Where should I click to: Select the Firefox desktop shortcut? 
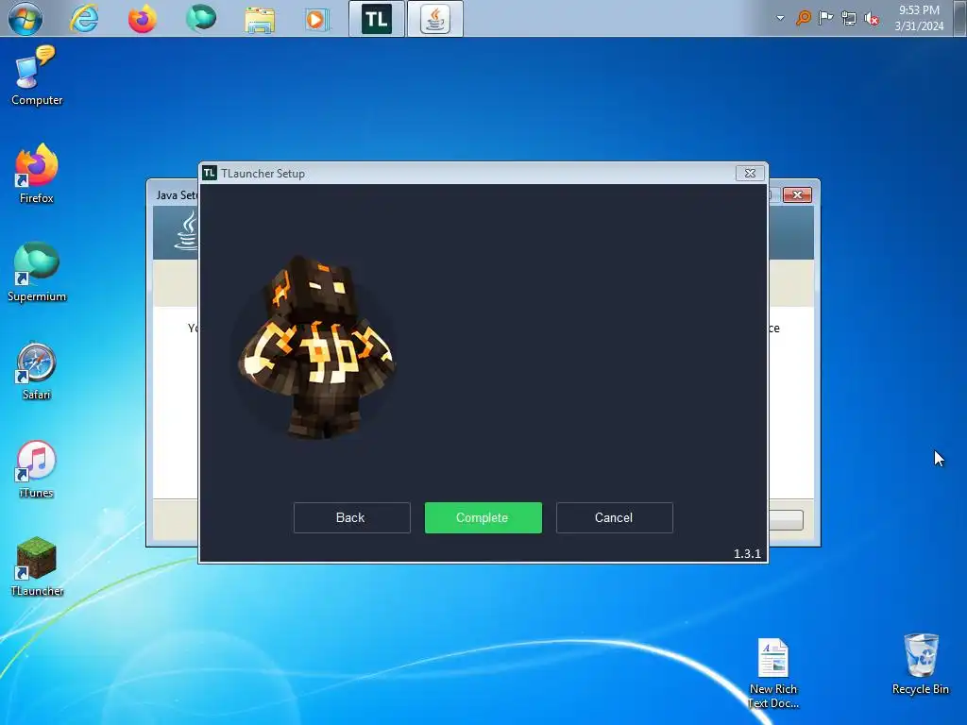(x=37, y=174)
